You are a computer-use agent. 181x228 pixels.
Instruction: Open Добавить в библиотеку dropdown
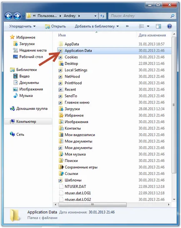pos(97,26)
